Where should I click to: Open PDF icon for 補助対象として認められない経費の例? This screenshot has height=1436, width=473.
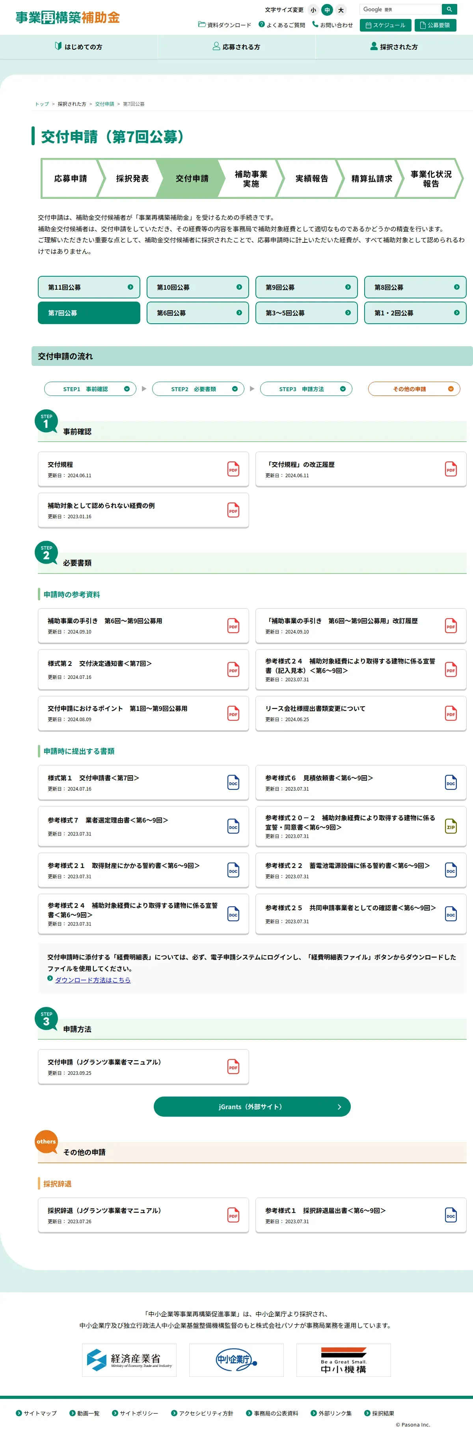click(233, 510)
